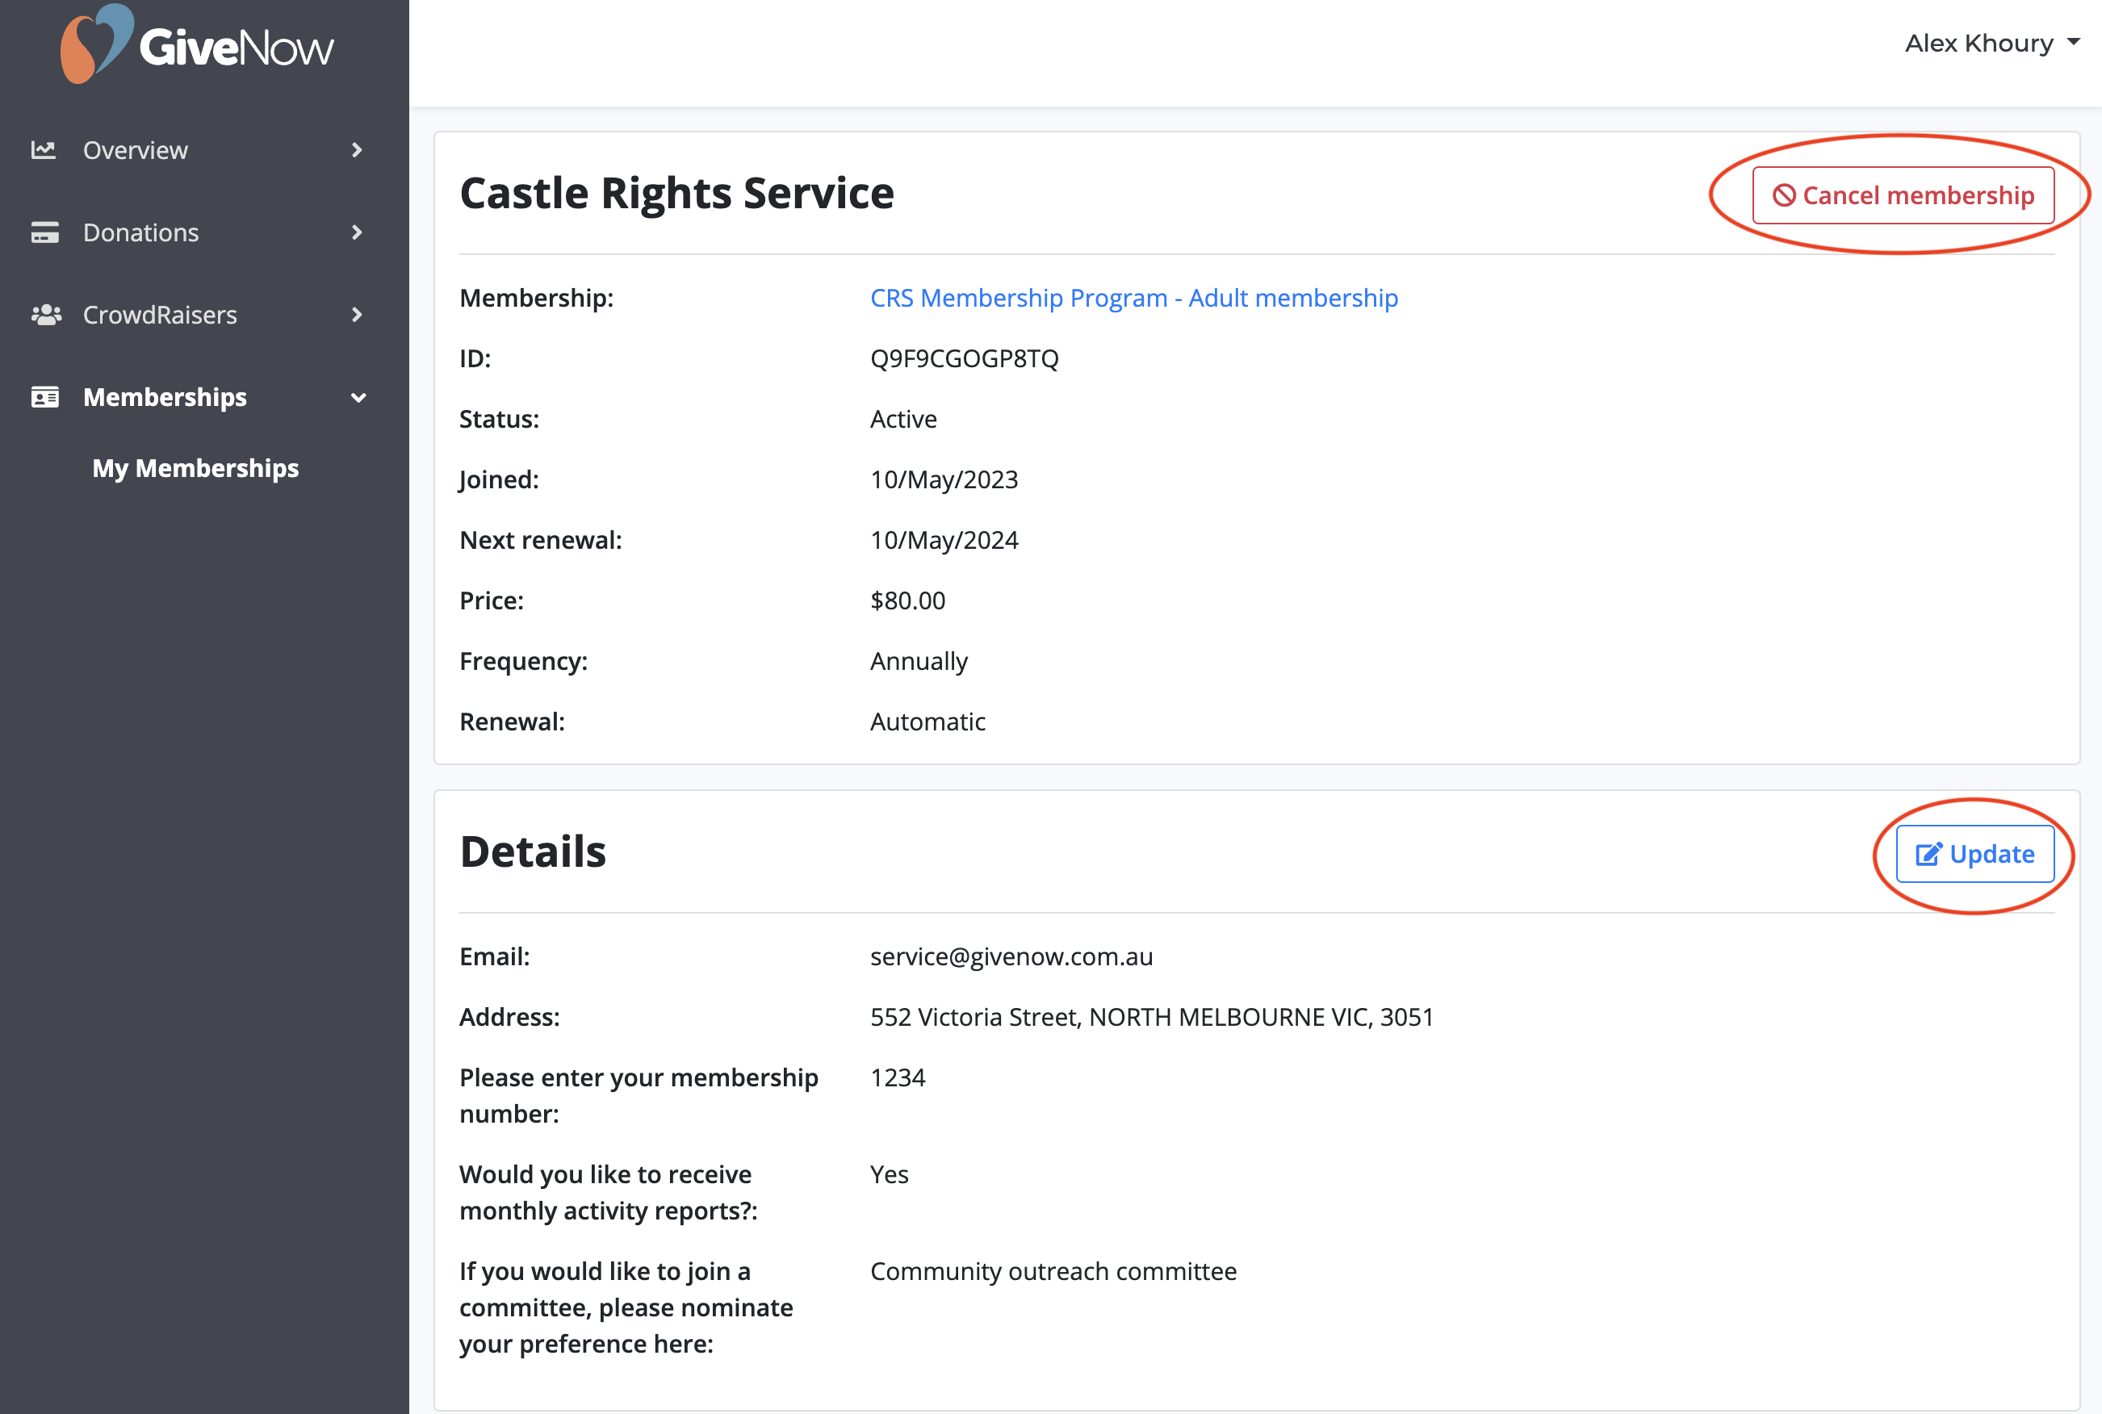
Task: Click the membership ID Q9F9CGOGP8TQ text
Action: [x=964, y=358]
